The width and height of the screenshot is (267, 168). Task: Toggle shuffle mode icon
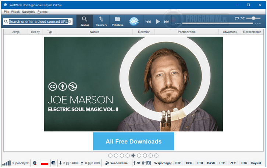tap(242, 18)
